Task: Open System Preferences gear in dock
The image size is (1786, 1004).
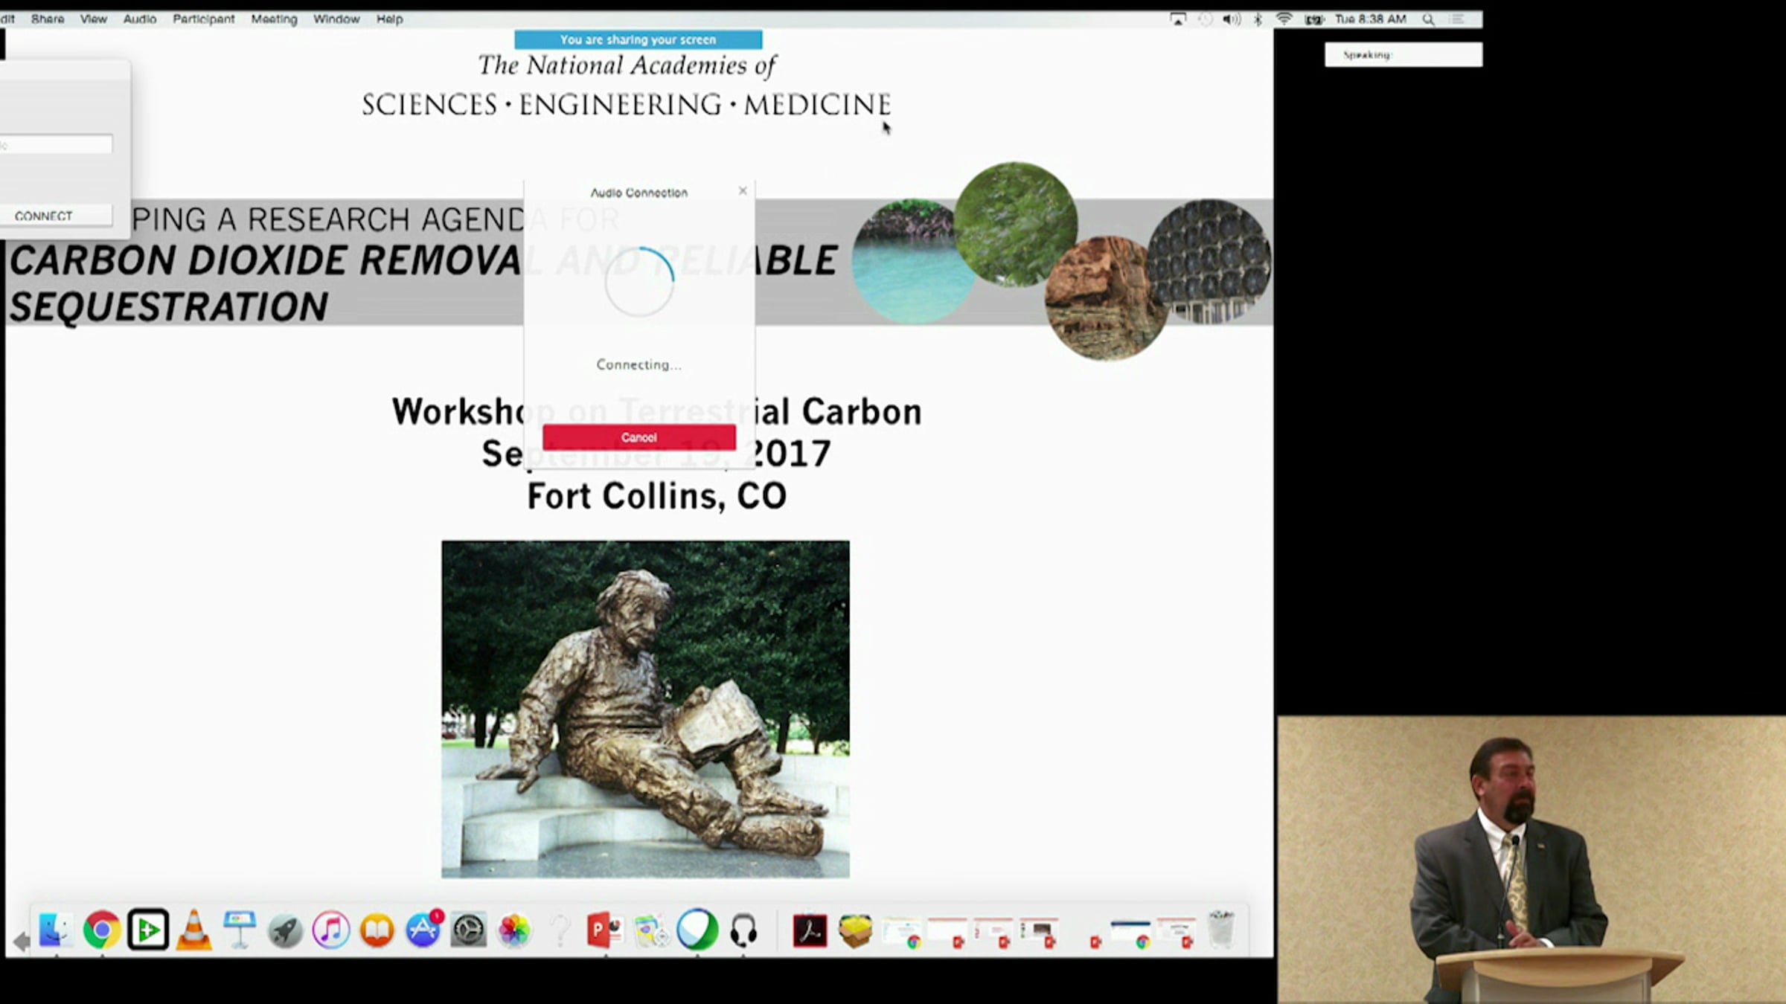Action: click(x=468, y=930)
